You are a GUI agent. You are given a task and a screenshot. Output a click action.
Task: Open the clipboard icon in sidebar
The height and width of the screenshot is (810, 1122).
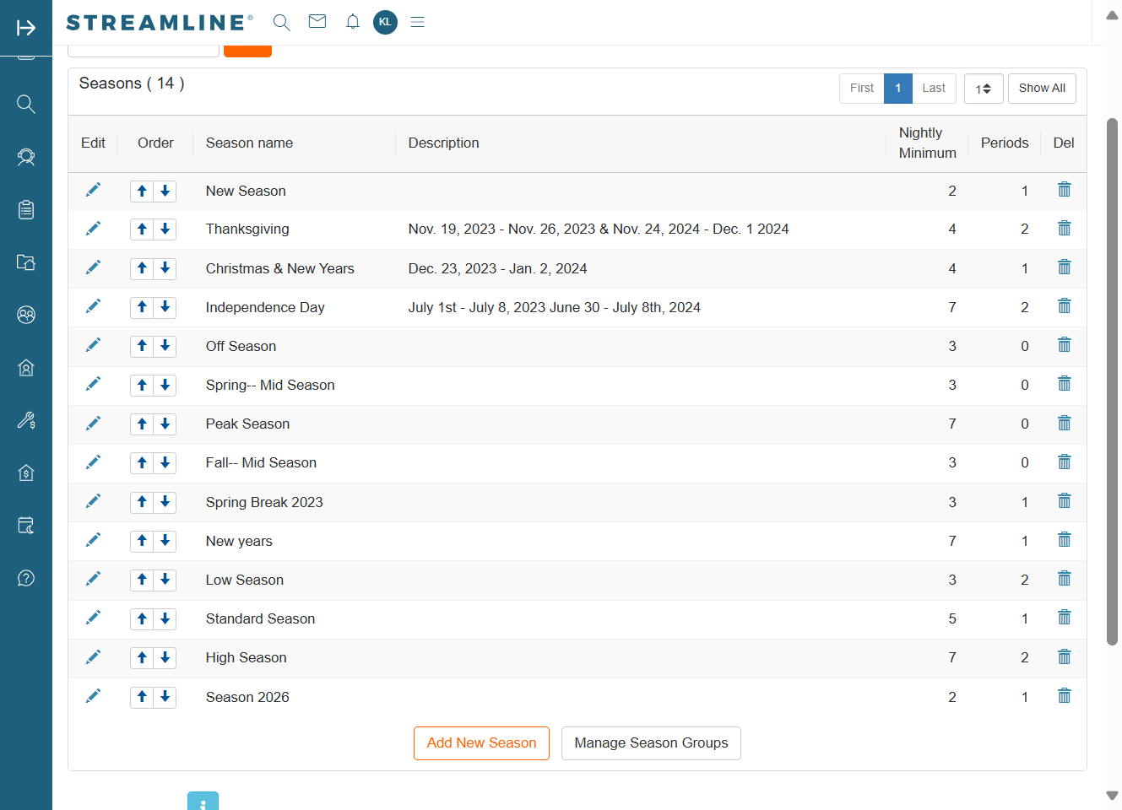26,209
